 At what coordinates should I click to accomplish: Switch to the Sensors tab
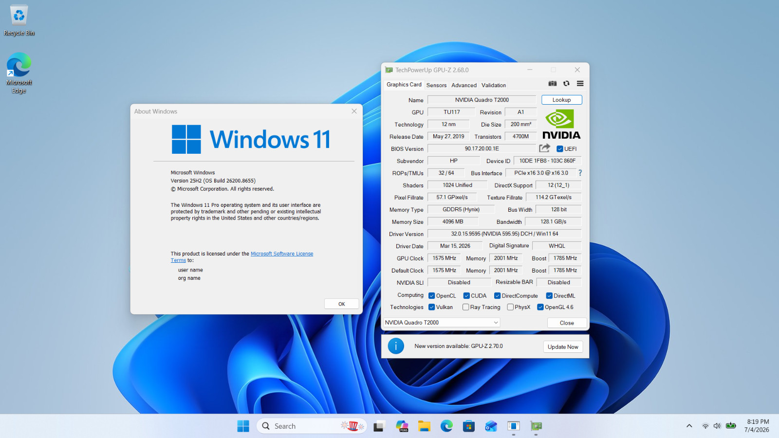tap(436, 85)
